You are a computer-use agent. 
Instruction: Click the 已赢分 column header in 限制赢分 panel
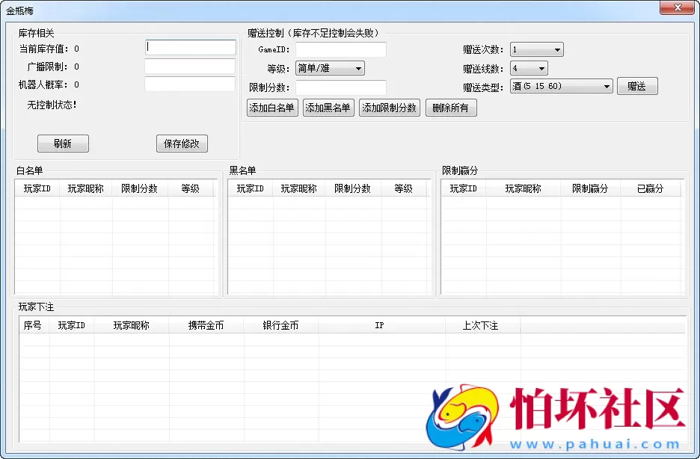[x=652, y=188]
